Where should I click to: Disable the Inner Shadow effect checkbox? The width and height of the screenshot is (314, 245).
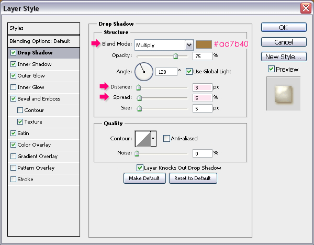click(13, 64)
